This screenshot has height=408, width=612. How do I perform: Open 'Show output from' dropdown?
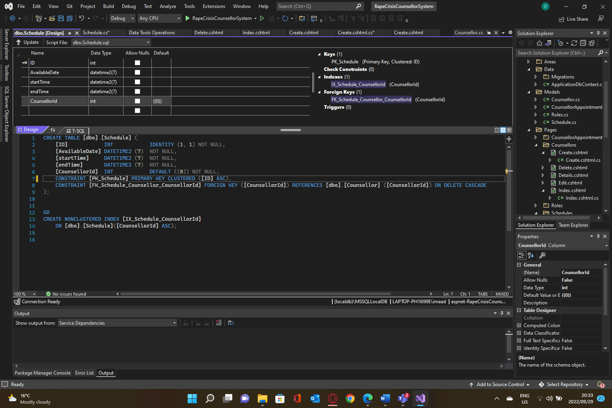[x=118, y=323]
